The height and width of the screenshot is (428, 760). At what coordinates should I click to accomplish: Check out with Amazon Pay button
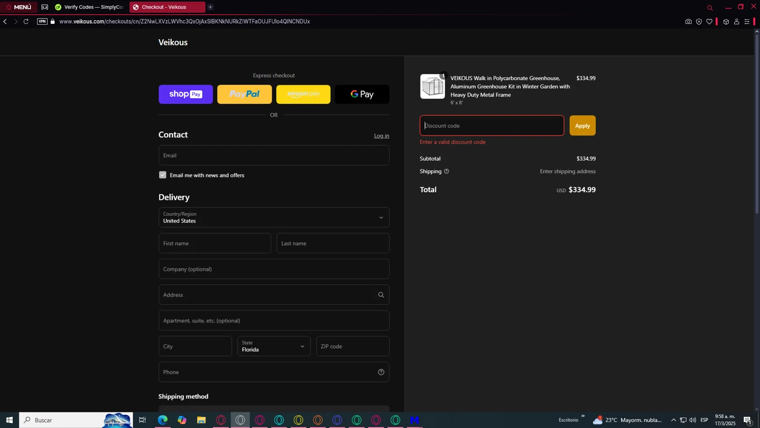click(303, 94)
